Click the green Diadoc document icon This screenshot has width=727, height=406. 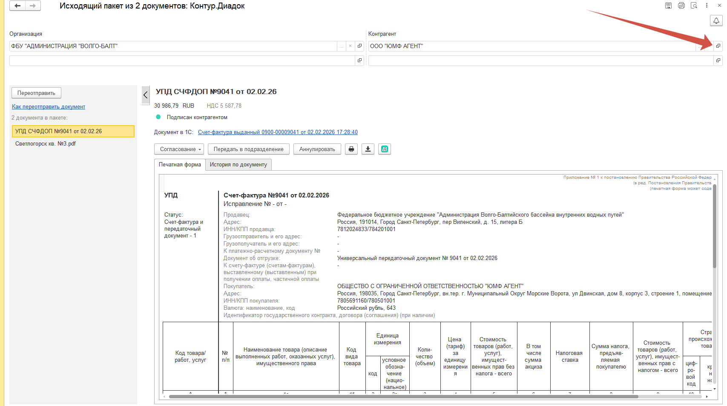click(x=385, y=149)
